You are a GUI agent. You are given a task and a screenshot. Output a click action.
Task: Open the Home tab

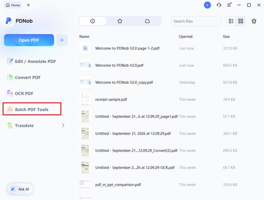pyautogui.click(x=13, y=5)
